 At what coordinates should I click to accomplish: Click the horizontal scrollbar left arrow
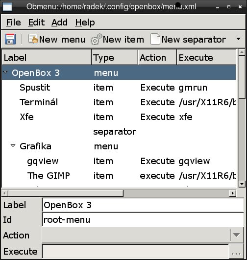(x=4, y=193)
